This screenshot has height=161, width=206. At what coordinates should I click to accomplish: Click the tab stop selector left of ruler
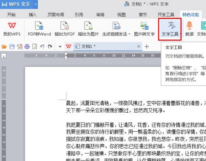pos(4,56)
